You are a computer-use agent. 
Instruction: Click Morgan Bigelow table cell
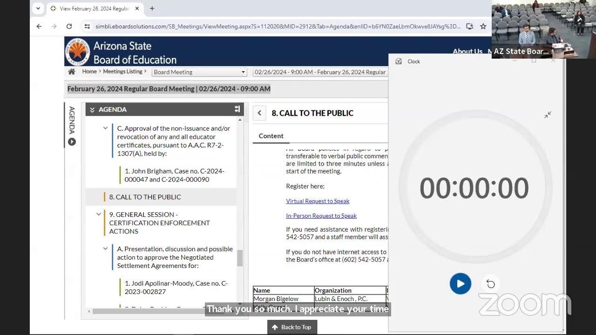pos(284,299)
